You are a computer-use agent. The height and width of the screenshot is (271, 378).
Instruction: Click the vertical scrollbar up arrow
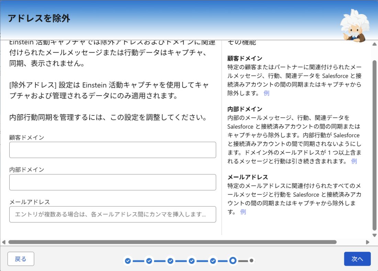(x=374, y=44)
